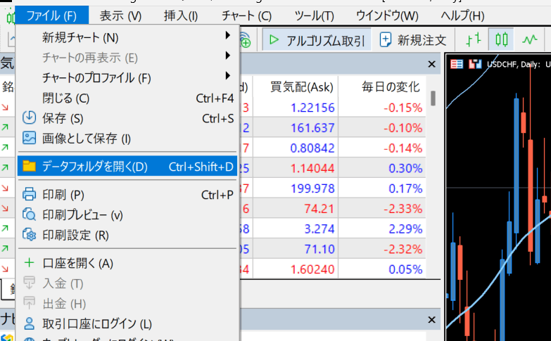Click the 印刷プレビュー magnifier icon
This screenshot has width=551, height=341.
click(x=29, y=214)
